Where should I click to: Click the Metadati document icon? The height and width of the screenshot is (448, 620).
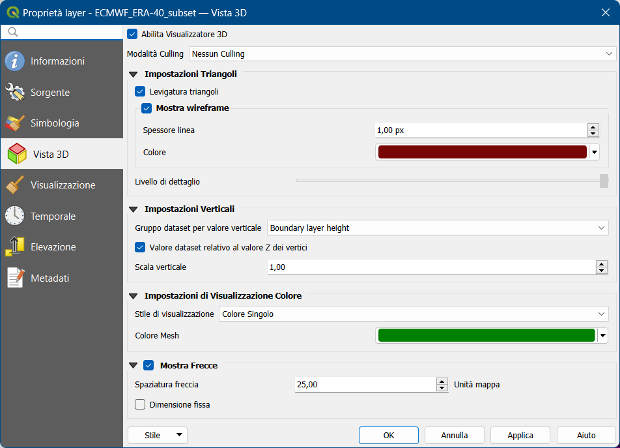[16, 278]
